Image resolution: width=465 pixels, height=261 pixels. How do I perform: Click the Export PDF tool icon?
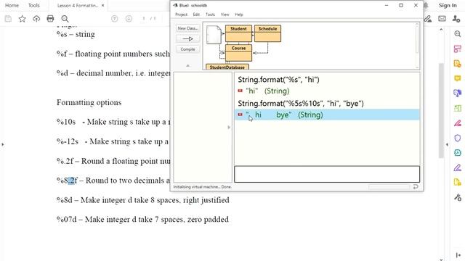[x=457, y=64]
